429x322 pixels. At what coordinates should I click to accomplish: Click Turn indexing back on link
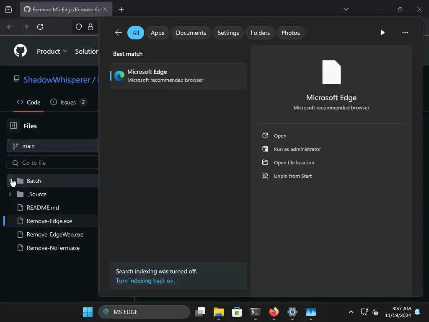pos(145,280)
